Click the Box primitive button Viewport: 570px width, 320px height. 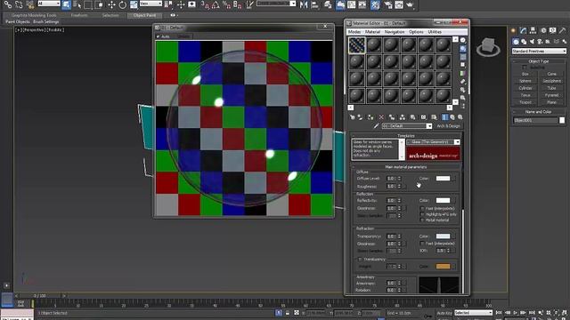click(x=525, y=74)
